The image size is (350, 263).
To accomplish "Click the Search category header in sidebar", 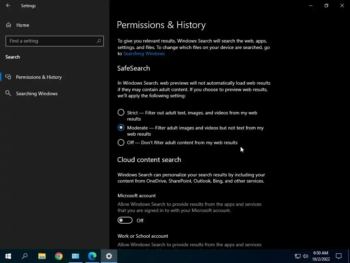I will 13,57.
